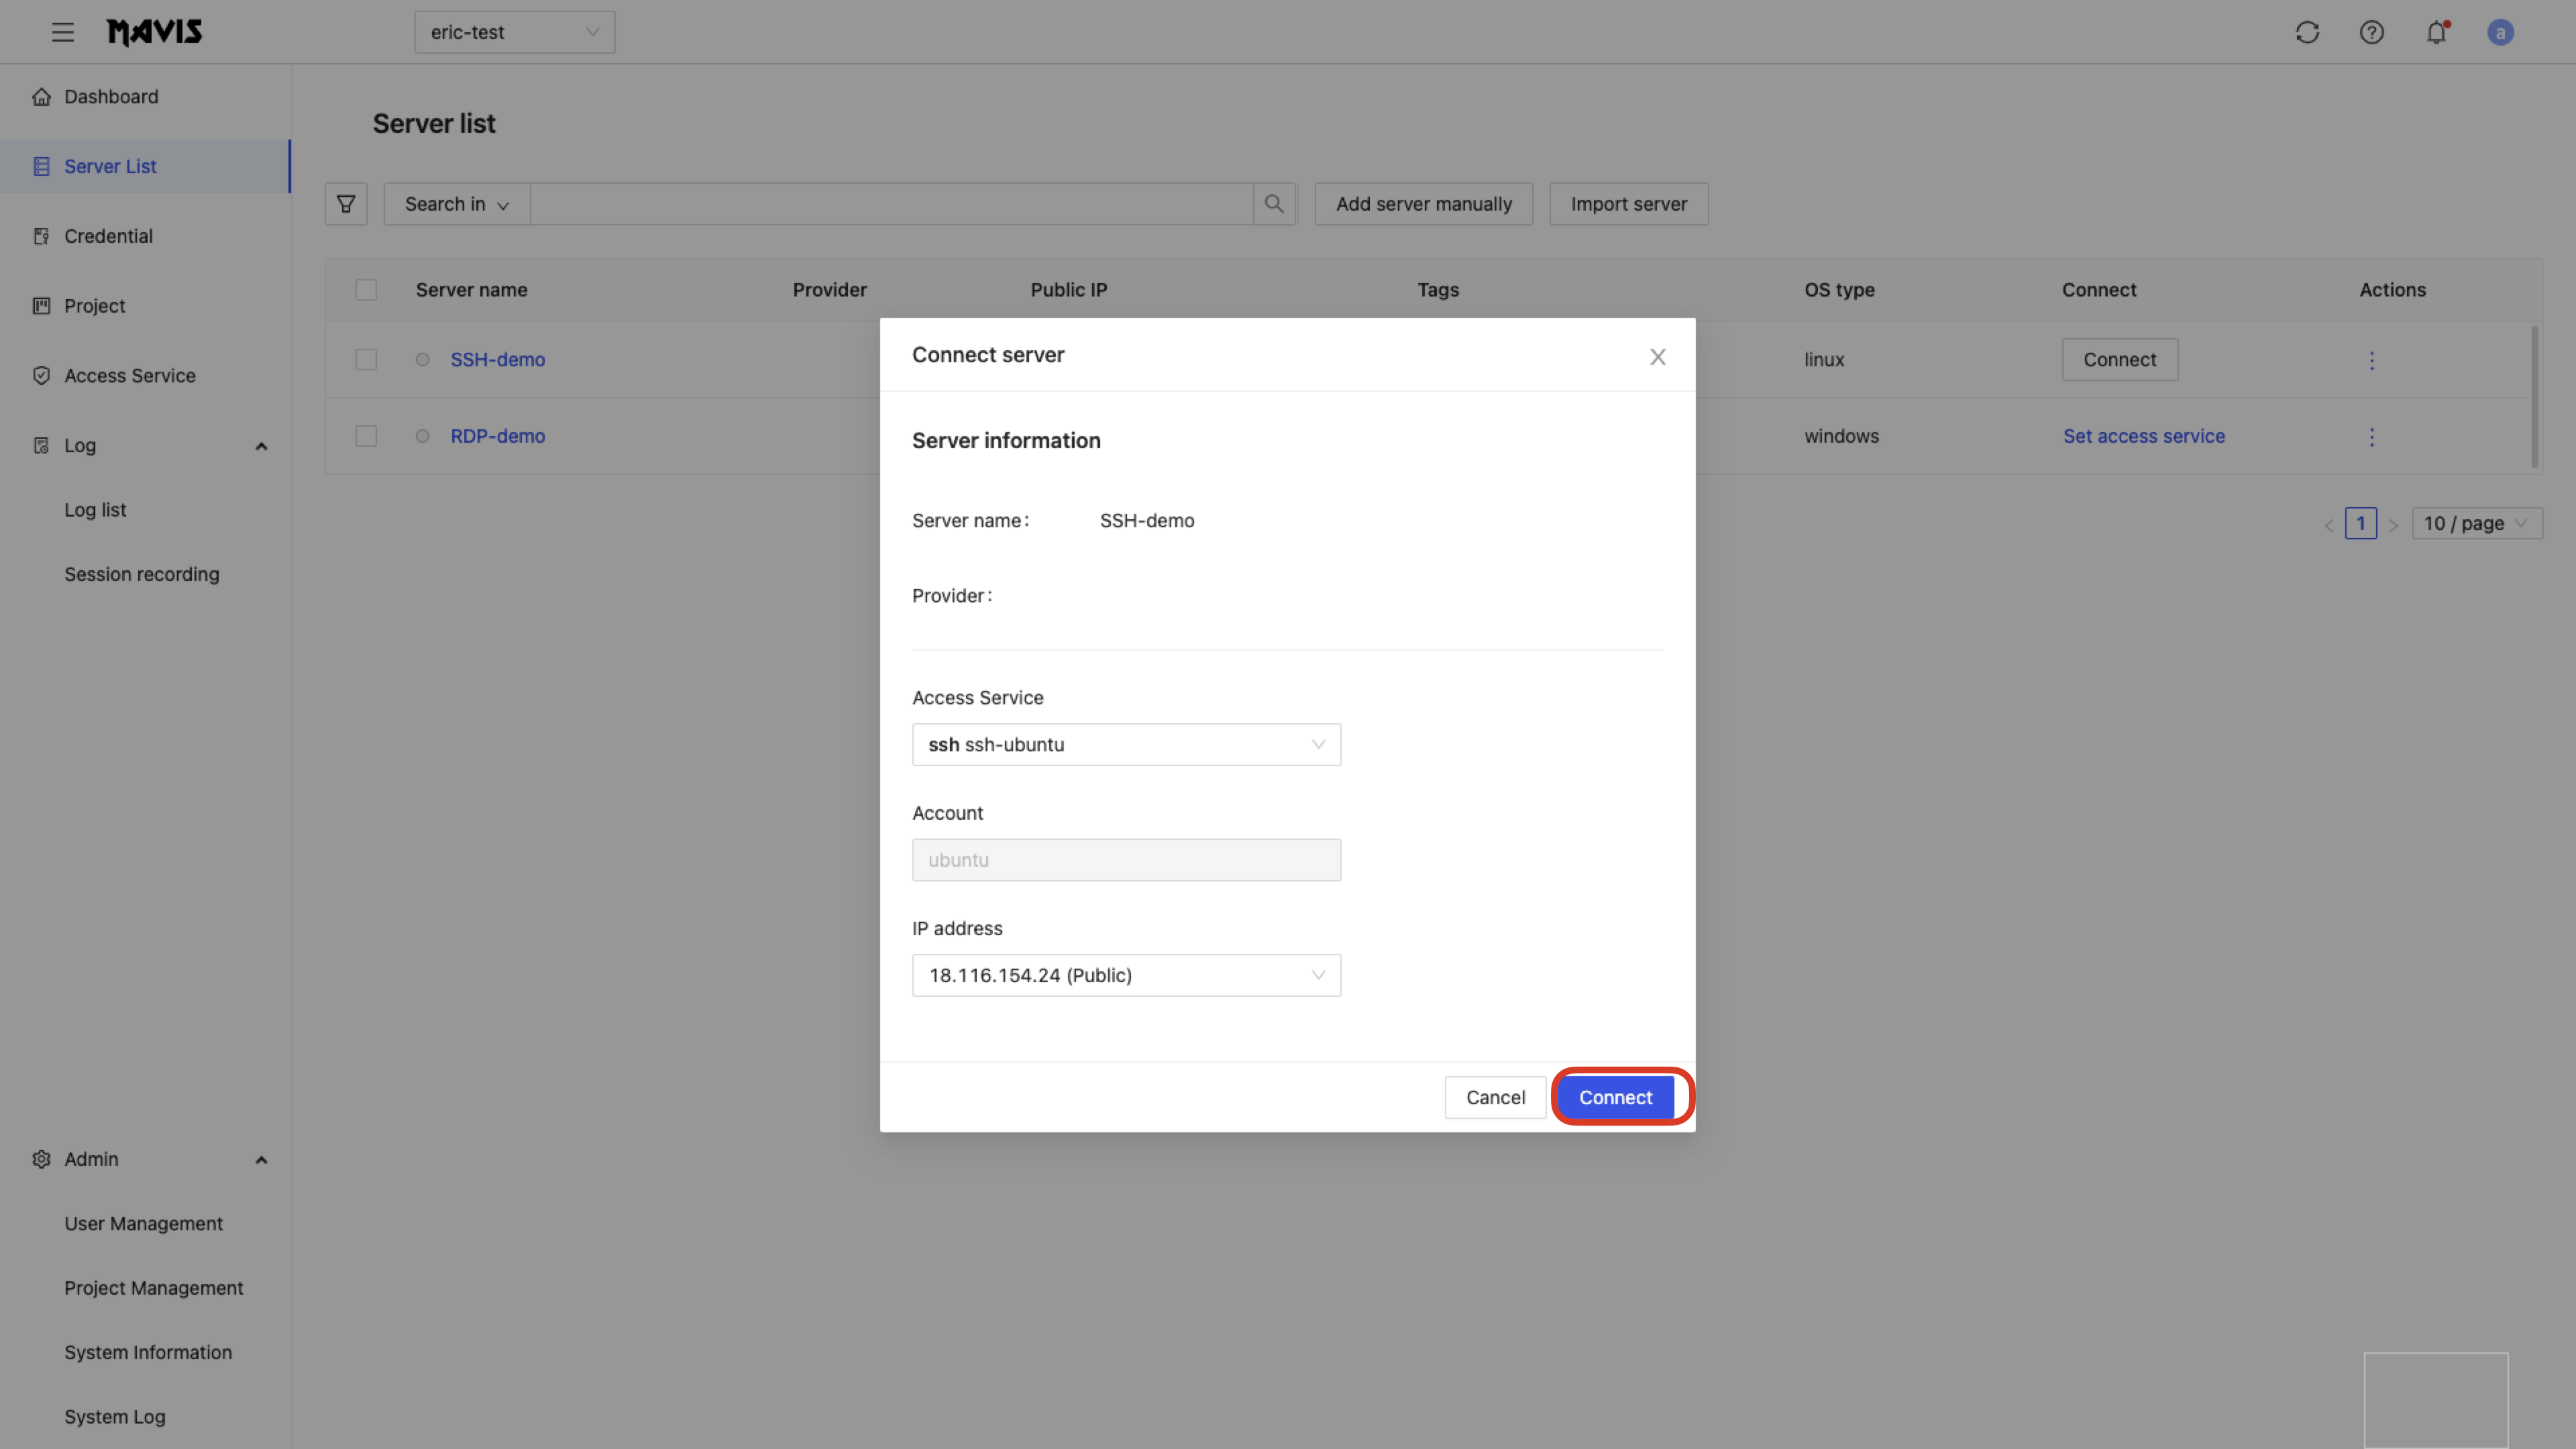Click the search magnifier icon
Screen dimensions: 2576x1449
(1274, 204)
